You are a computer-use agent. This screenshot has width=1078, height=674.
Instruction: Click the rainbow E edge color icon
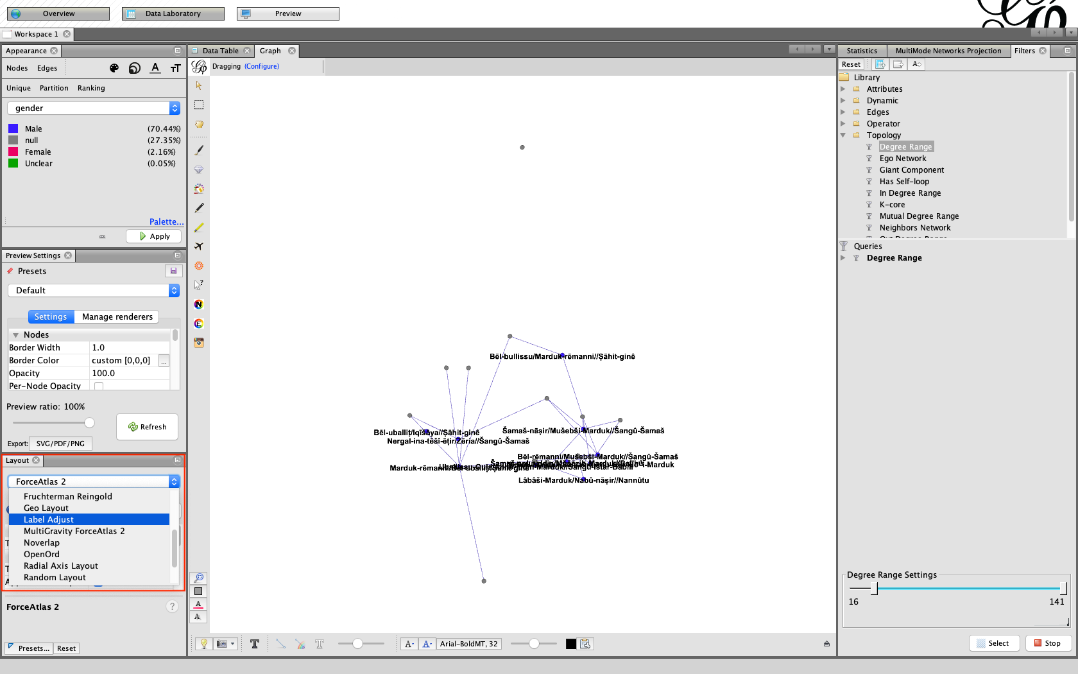199,324
